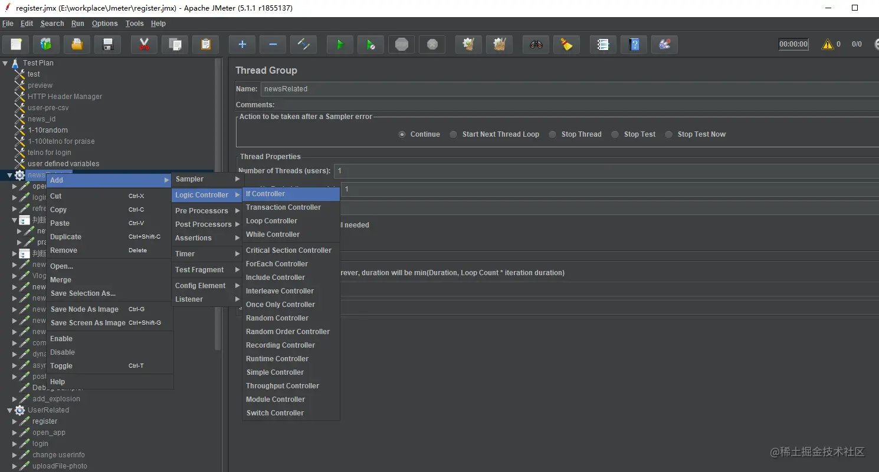879x472 pixels.
Task: Click the Help question mark toolbar icon
Action: click(634, 44)
